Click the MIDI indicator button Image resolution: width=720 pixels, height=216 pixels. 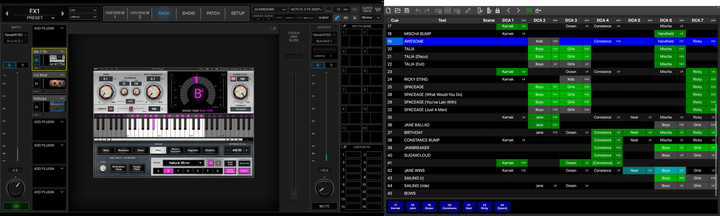[329, 10]
